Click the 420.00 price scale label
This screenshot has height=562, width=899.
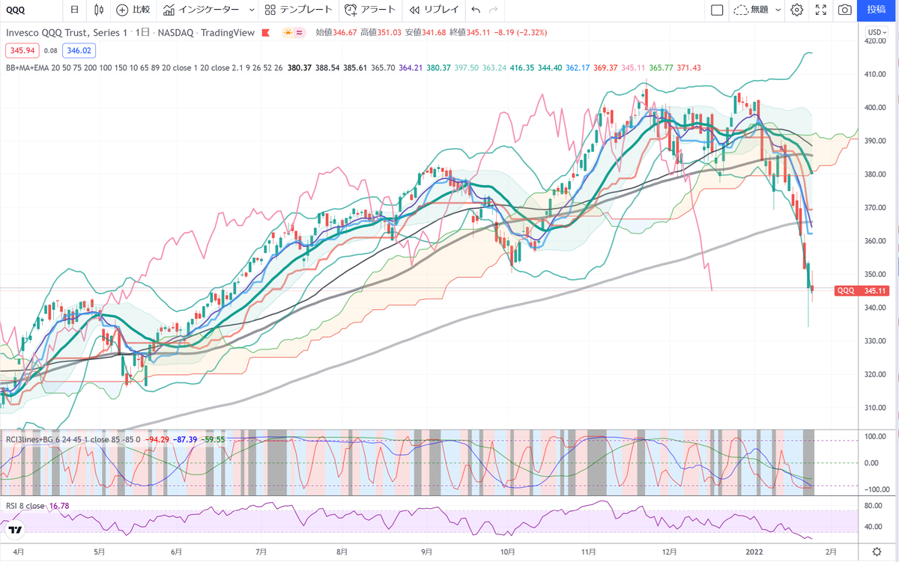pyautogui.click(x=875, y=42)
